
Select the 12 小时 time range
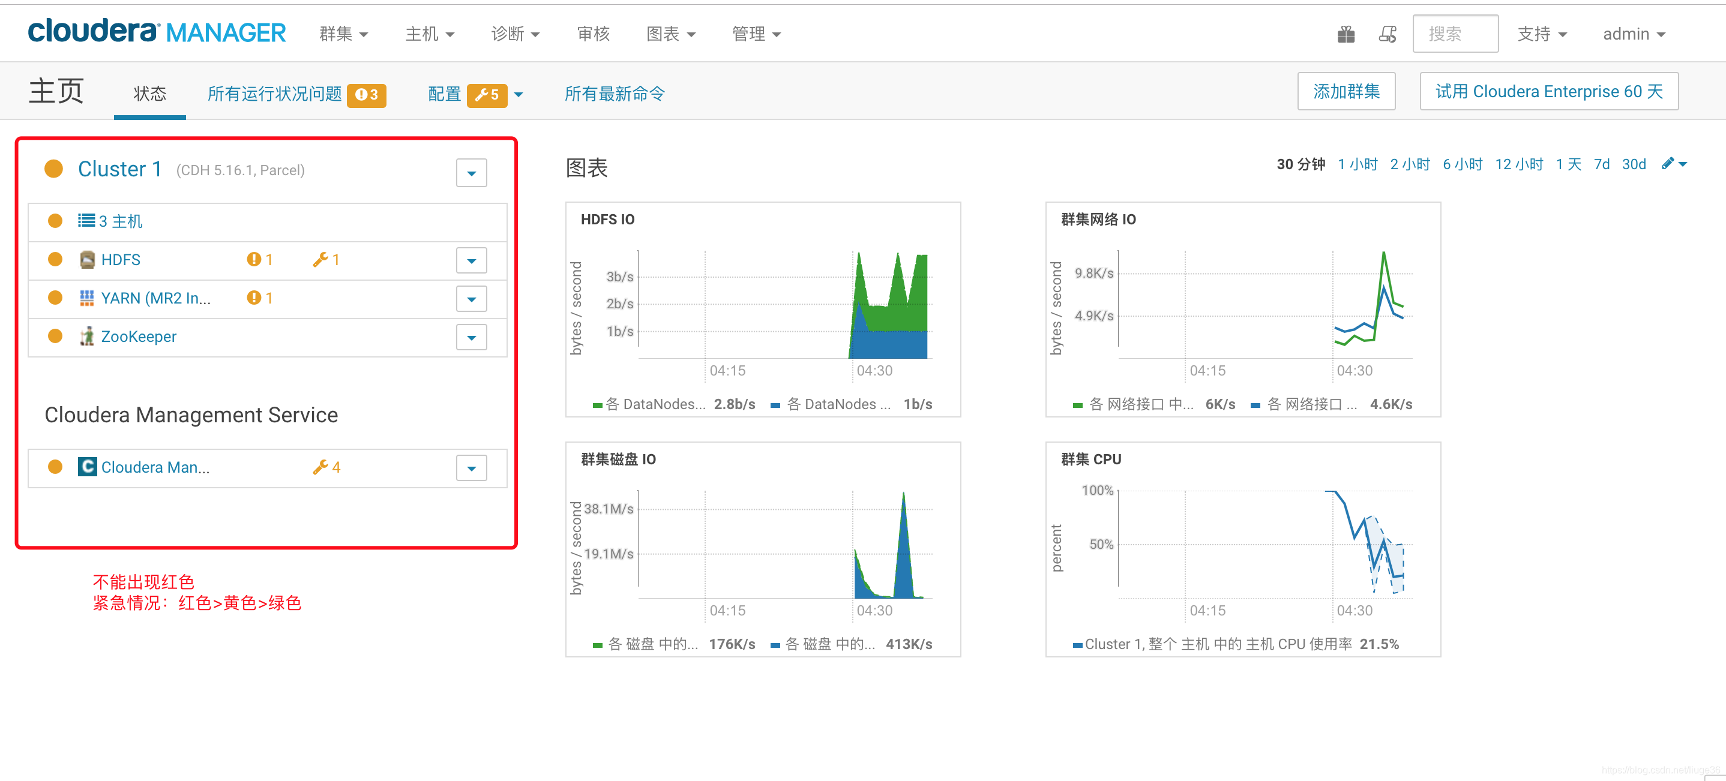[x=1519, y=164]
